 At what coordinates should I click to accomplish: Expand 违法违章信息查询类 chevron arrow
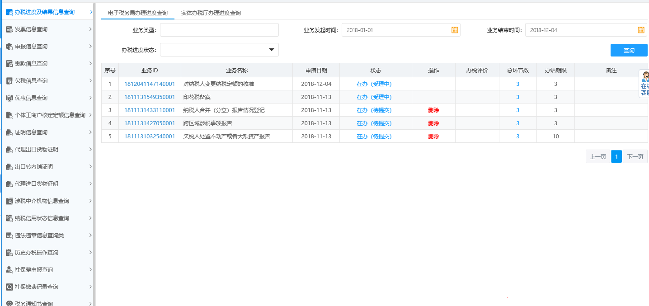point(90,235)
